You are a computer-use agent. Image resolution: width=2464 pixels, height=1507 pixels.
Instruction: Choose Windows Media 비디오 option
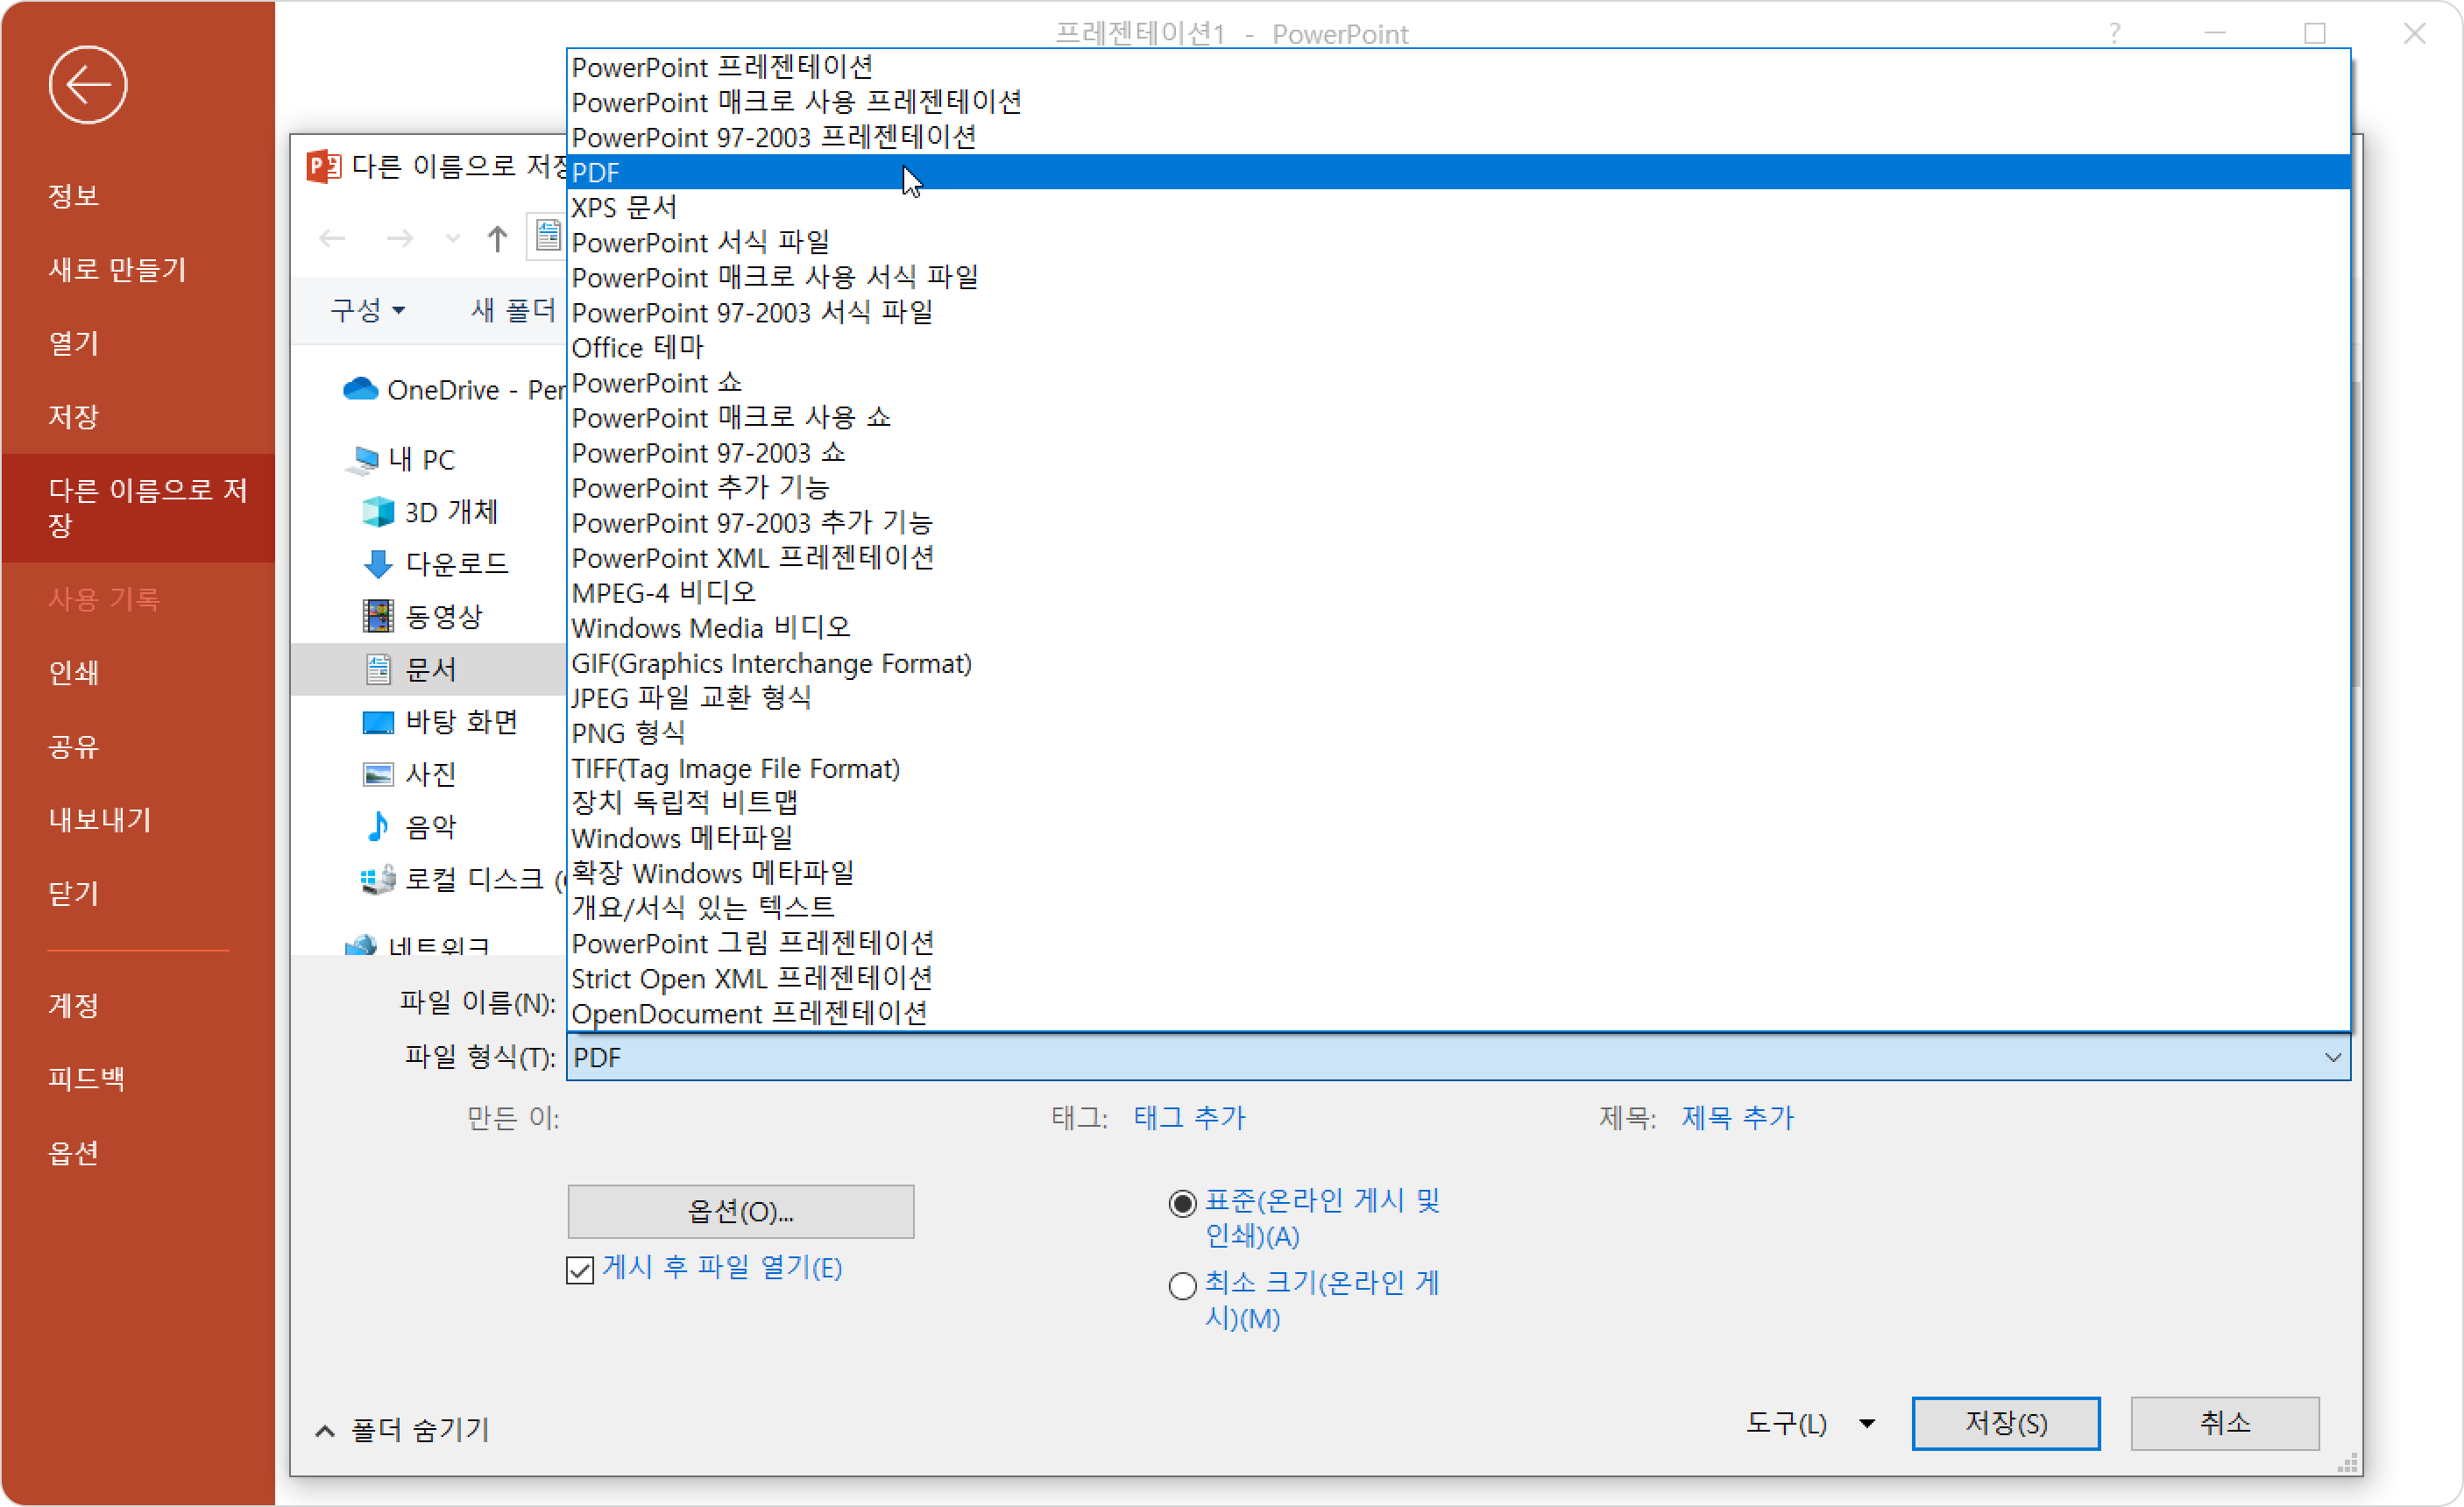pyautogui.click(x=1458, y=628)
